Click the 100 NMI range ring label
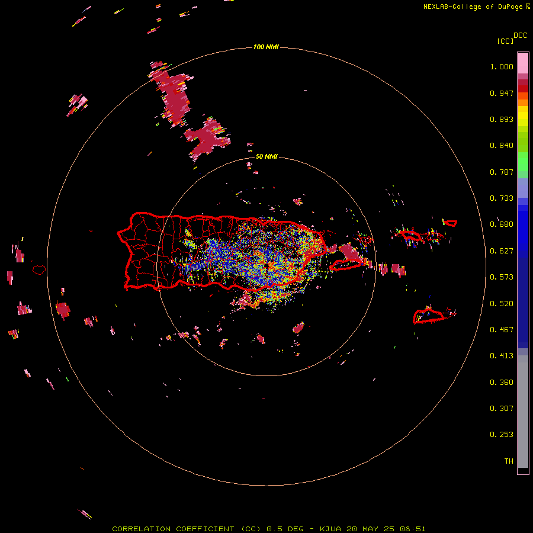533x533 pixels. [266, 47]
